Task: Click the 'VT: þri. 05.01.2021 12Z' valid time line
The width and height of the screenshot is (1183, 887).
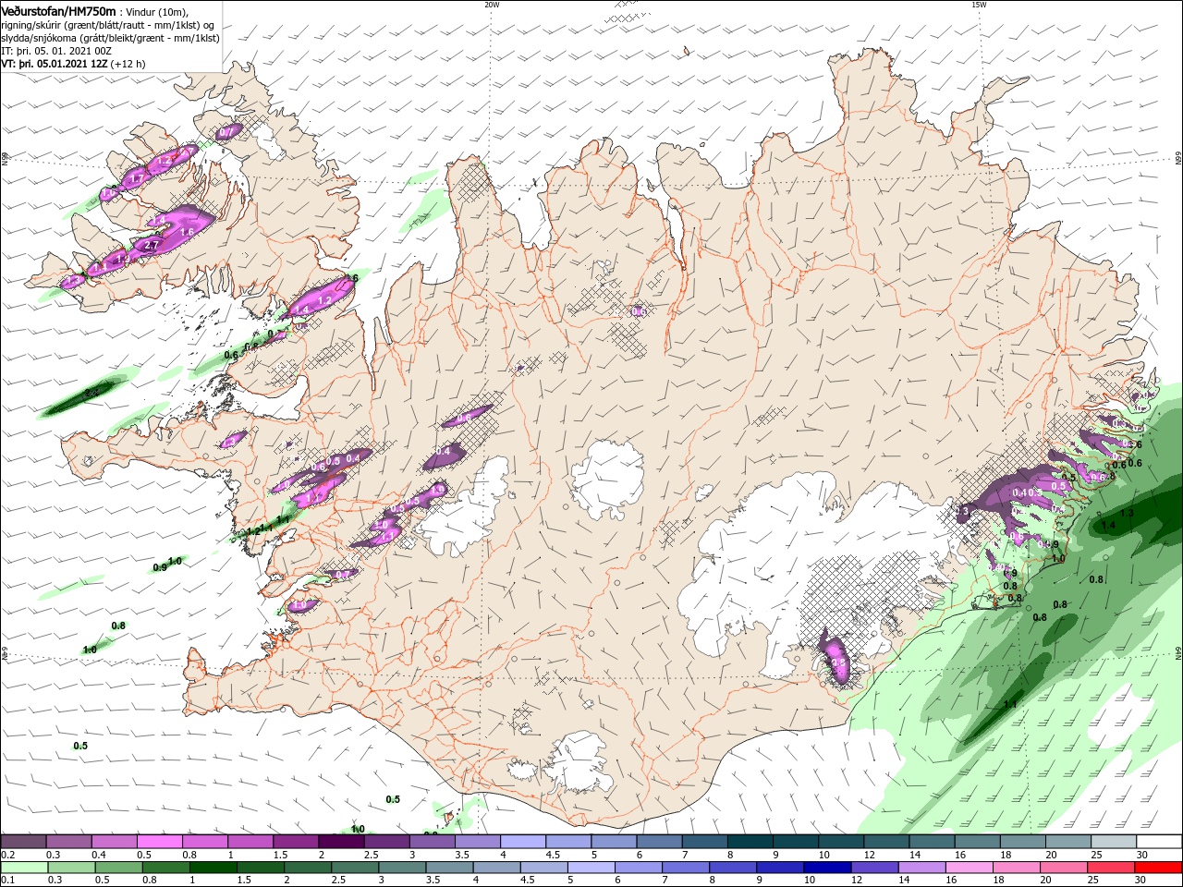Action: coord(73,64)
